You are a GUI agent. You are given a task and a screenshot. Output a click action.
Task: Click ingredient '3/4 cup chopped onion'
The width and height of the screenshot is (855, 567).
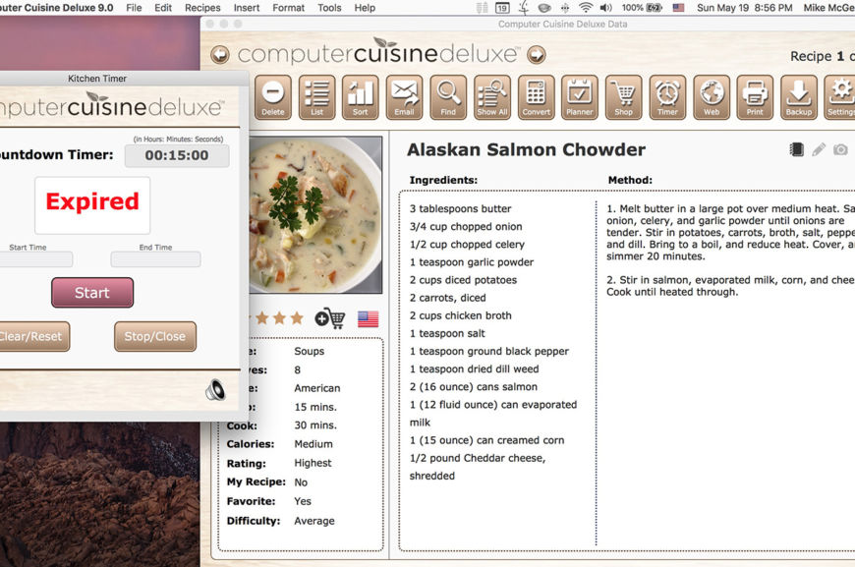tap(466, 227)
